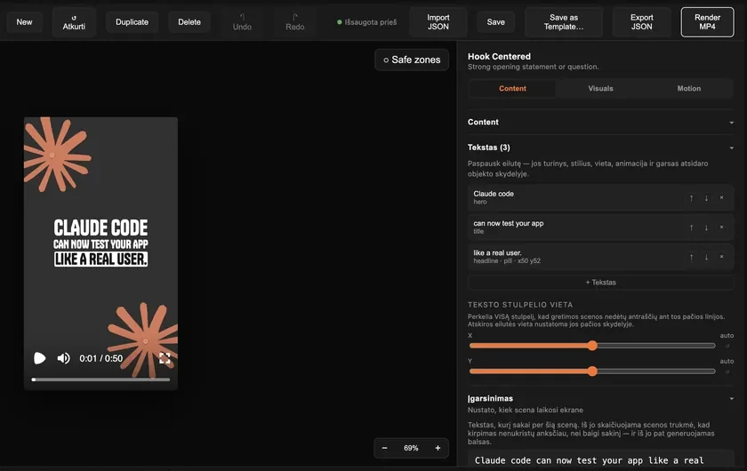Move 'can now test your app' up
The image size is (747, 471).
coord(691,228)
